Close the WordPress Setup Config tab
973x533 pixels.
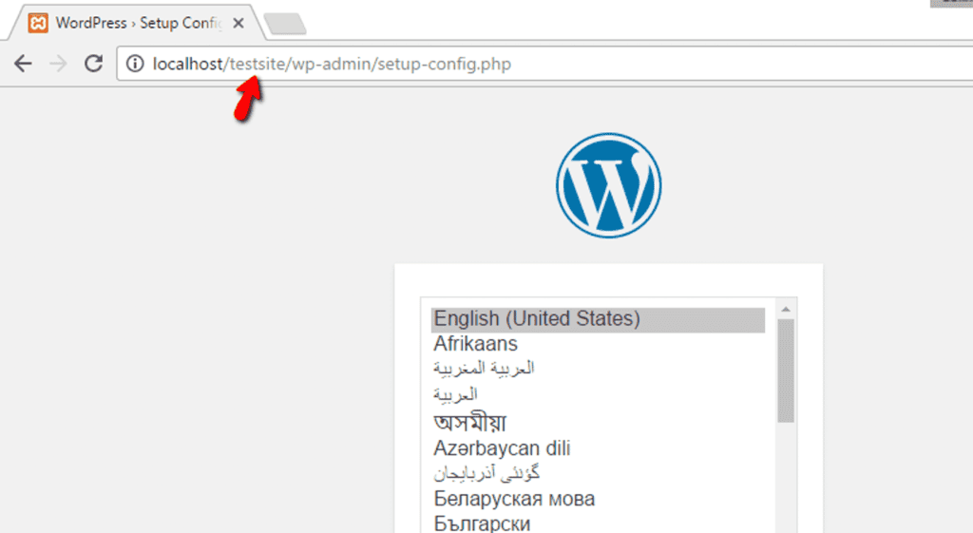[x=238, y=23]
